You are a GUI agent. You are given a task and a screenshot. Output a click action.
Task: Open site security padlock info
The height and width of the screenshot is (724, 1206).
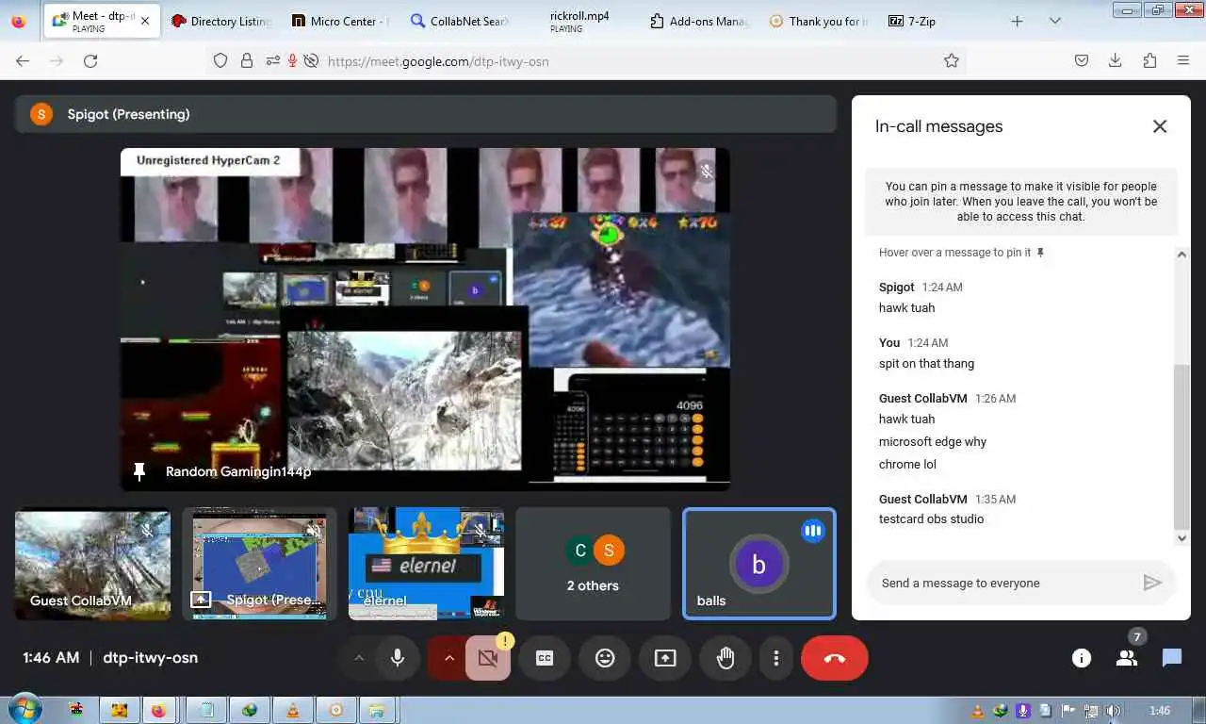[247, 60]
